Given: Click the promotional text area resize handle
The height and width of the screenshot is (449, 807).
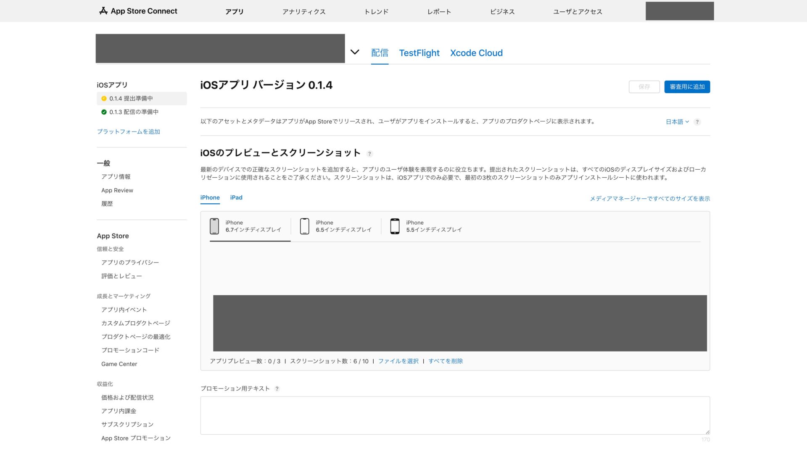Looking at the screenshot, I should tap(707, 432).
